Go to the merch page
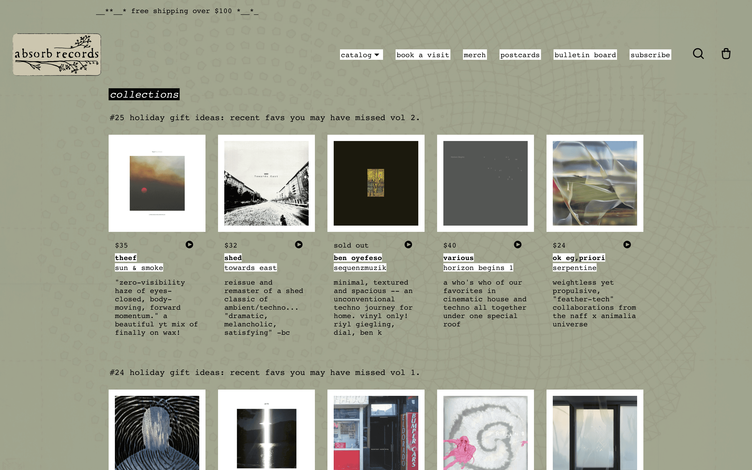Image resolution: width=752 pixels, height=470 pixels. point(474,55)
